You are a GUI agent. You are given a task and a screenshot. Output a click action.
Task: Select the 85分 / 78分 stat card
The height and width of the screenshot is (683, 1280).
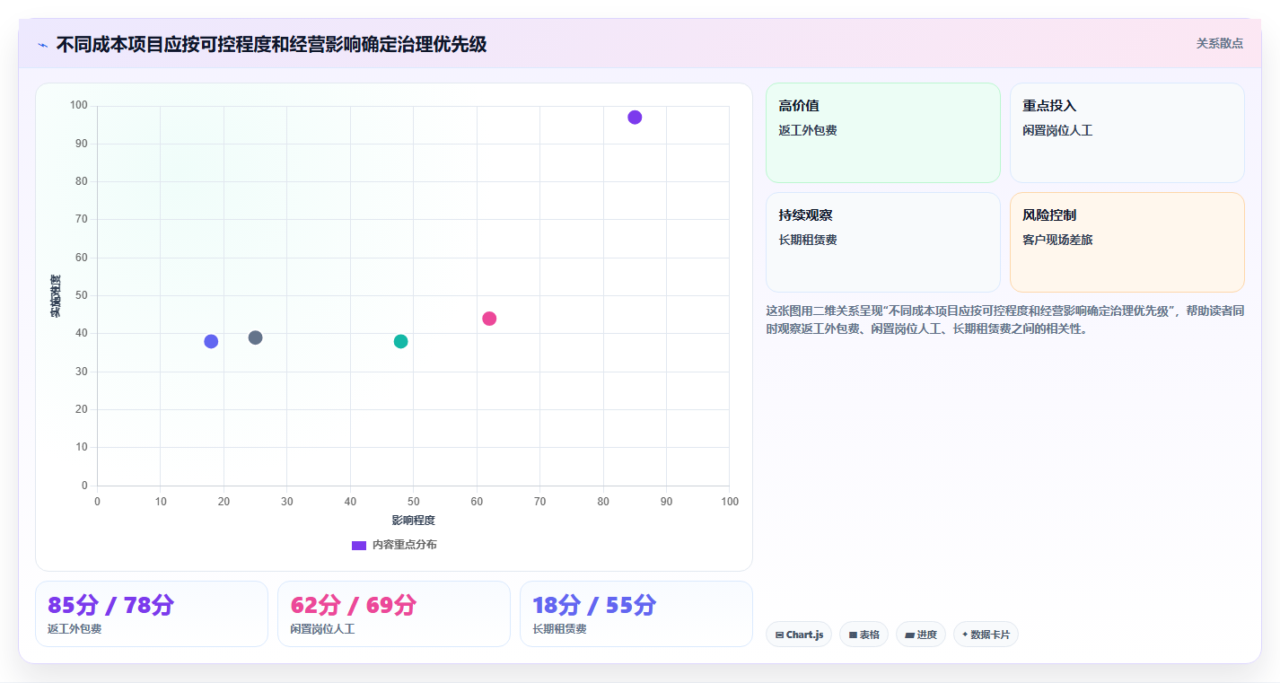152,614
